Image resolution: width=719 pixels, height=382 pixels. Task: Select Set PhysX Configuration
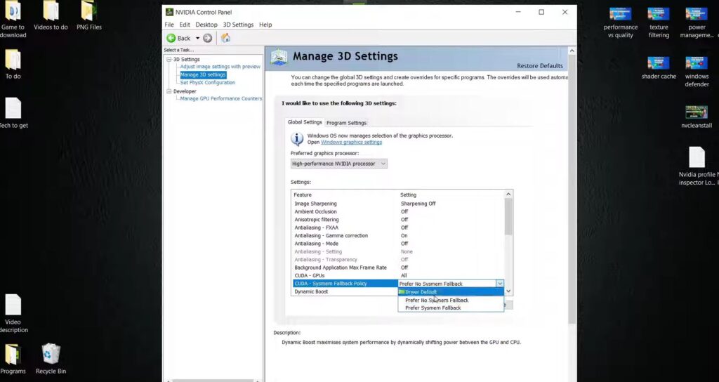pyautogui.click(x=207, y=83)
